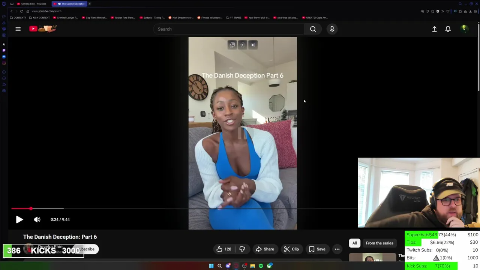Click the video title The Danish Deception: Part 6
Screen dimensions: 480x270
pos(60,237)
